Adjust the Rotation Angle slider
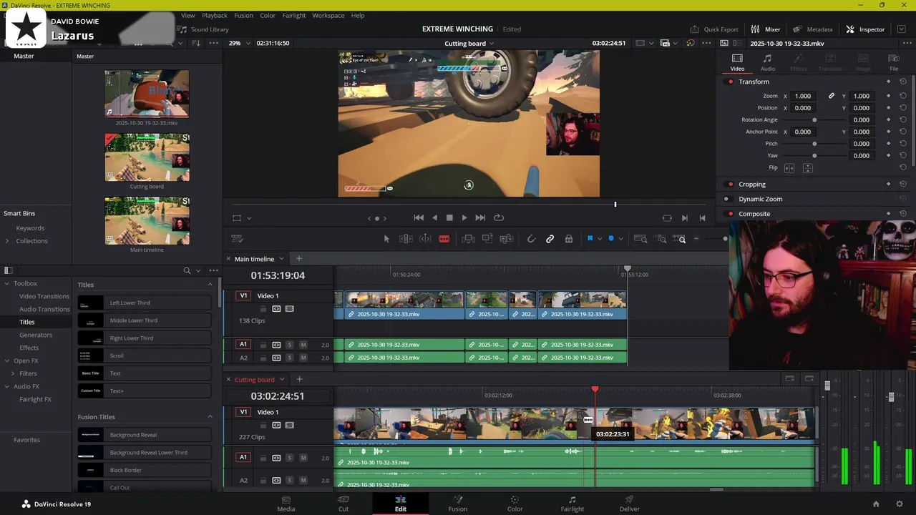This screenshot has height=515, width=916. [814, 120]
